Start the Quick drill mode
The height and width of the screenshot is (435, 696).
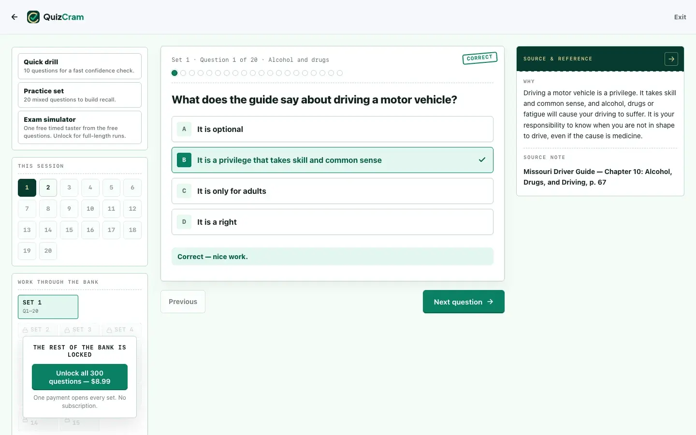(x=80, y=66)
